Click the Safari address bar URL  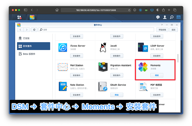[96, 10]
